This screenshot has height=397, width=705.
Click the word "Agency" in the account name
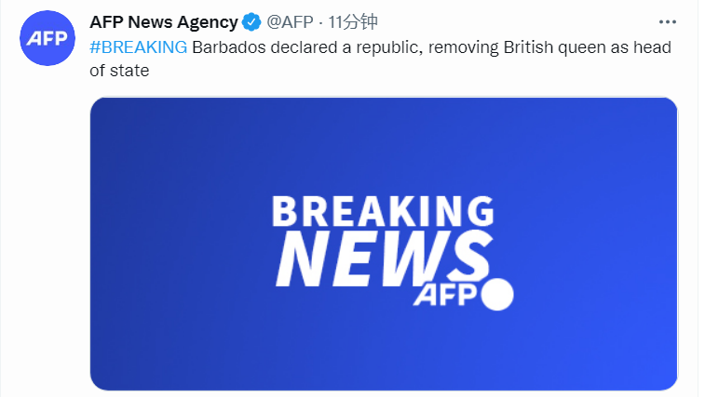click(209, 22)
